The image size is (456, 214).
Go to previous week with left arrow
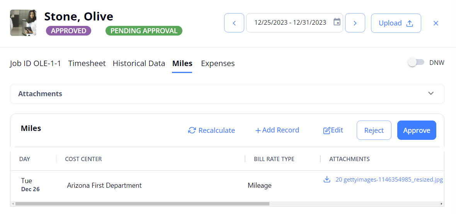click(234, 23)
